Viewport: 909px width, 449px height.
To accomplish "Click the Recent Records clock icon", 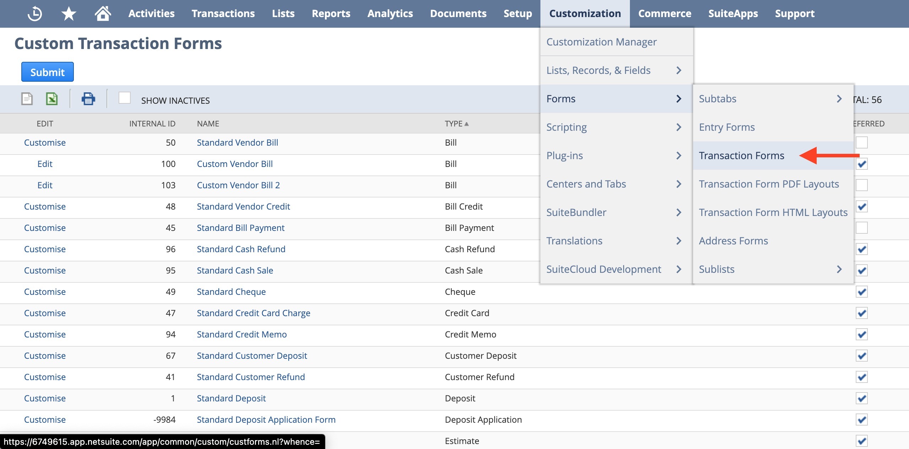I will [x=35, y=14].
